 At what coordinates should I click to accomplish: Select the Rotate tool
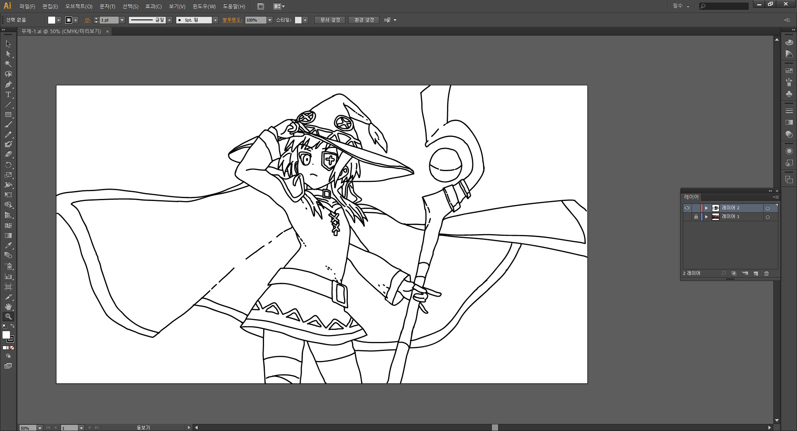tap(8, 165)
